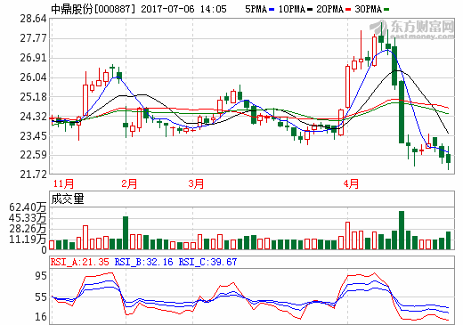Screen dimensions: 463x325
Task: Click the 23.45 price axis label
Action: (x=33, y=136)
